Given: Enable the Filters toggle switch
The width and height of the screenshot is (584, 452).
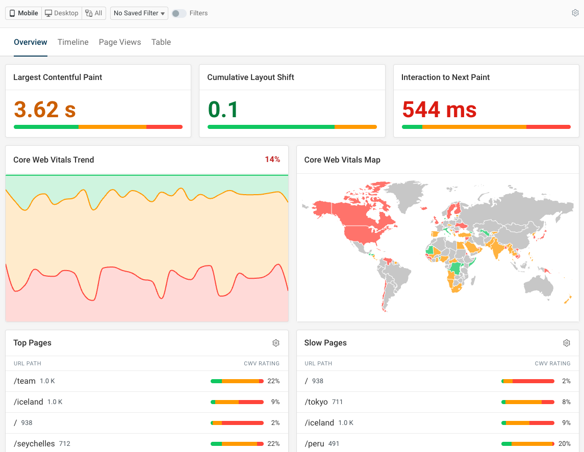Looking at the screenshot, I should (179, 13).
